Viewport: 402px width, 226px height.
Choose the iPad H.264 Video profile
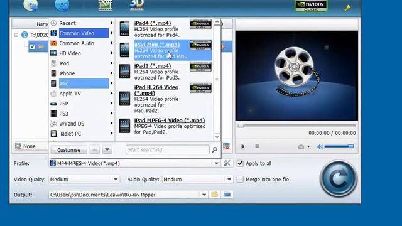[x=165, y=99]
